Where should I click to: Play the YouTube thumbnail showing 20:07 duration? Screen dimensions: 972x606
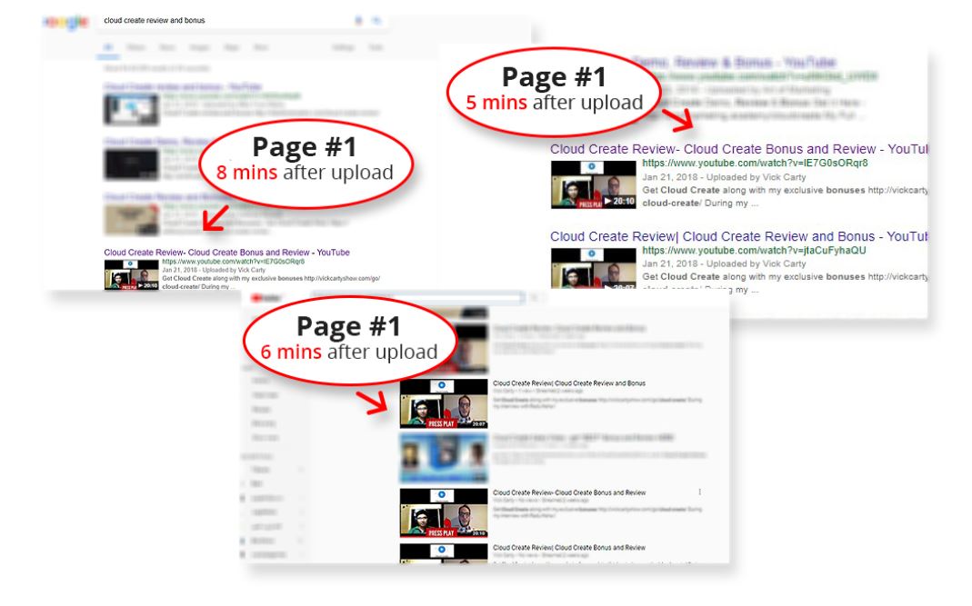(443, 403)
